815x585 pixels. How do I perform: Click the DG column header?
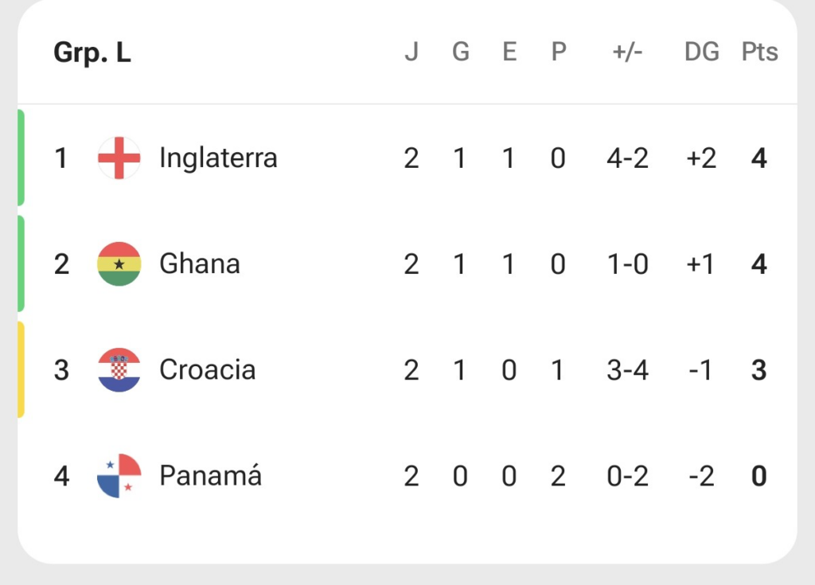tap(702, 52)
